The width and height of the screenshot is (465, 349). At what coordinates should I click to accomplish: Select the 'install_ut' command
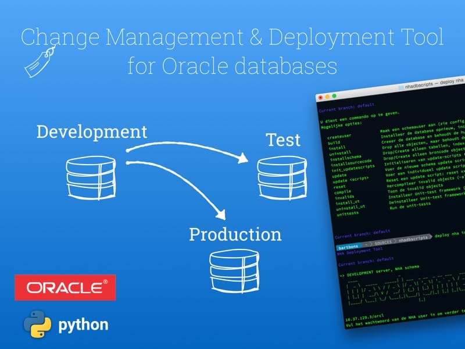(x=348, y=202)
